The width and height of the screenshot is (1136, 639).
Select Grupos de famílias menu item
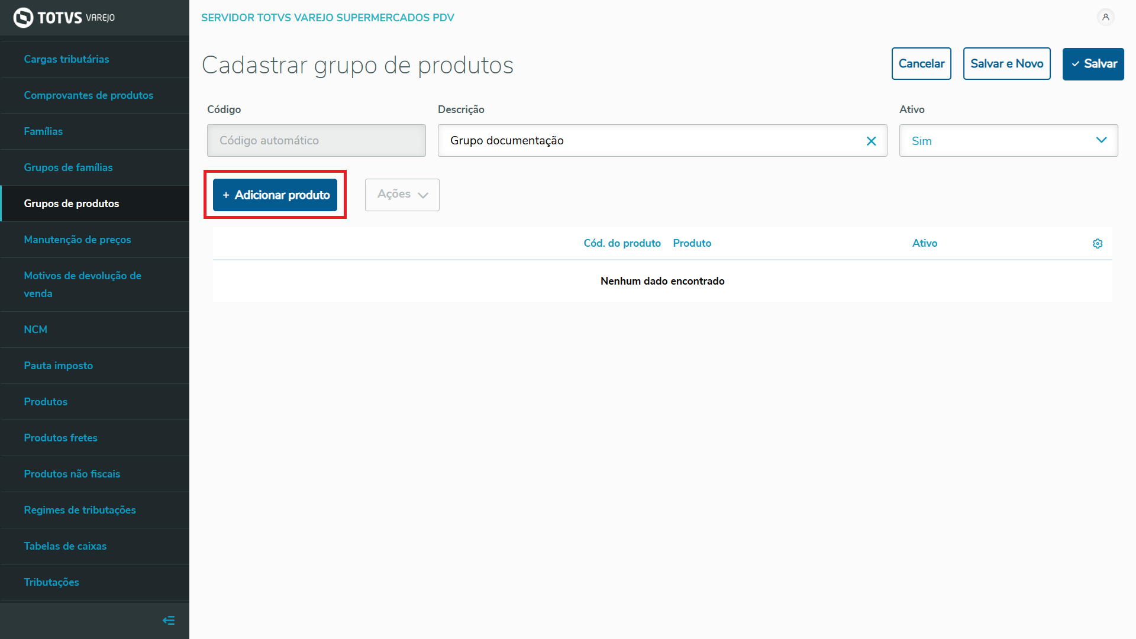point(68,167)
